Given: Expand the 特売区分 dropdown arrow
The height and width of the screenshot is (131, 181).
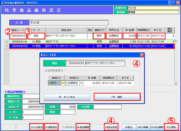Looking at the screenshot, I should click(x=81, y=83).
